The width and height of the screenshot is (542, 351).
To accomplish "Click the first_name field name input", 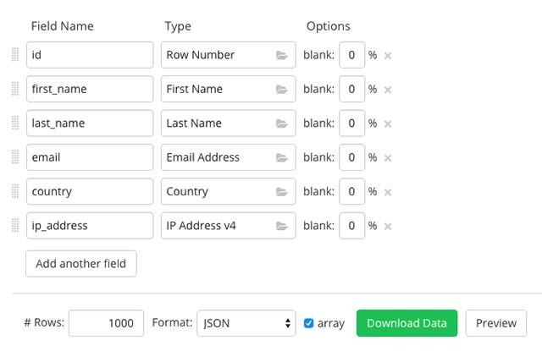I will [90, 89].
